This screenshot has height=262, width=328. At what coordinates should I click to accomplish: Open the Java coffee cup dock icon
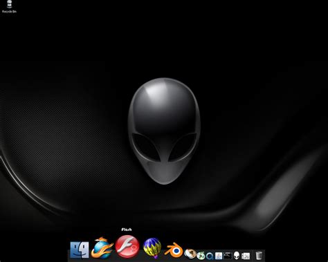click(x=219, y=256)
